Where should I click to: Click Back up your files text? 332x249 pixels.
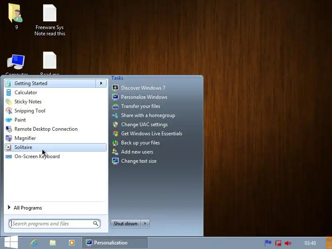140,143
